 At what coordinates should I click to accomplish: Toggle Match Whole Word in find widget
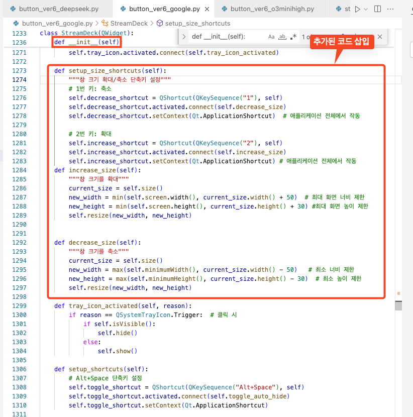282,37
